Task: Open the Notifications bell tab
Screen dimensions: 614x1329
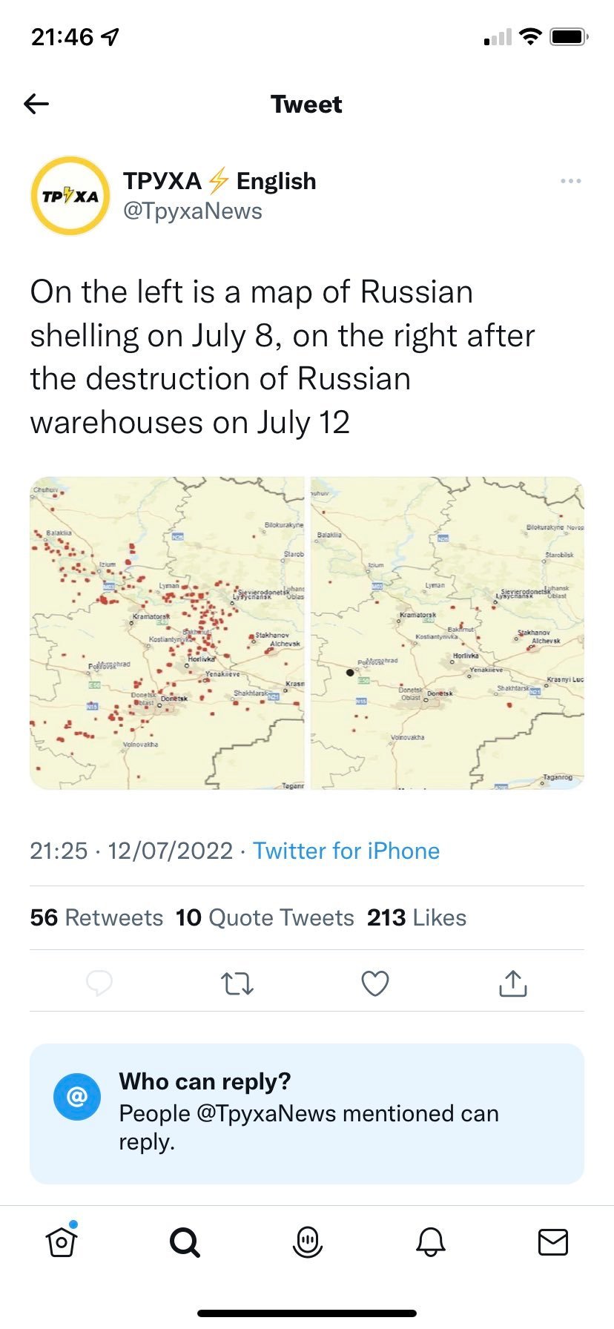Action: [x=430, y=1241]
